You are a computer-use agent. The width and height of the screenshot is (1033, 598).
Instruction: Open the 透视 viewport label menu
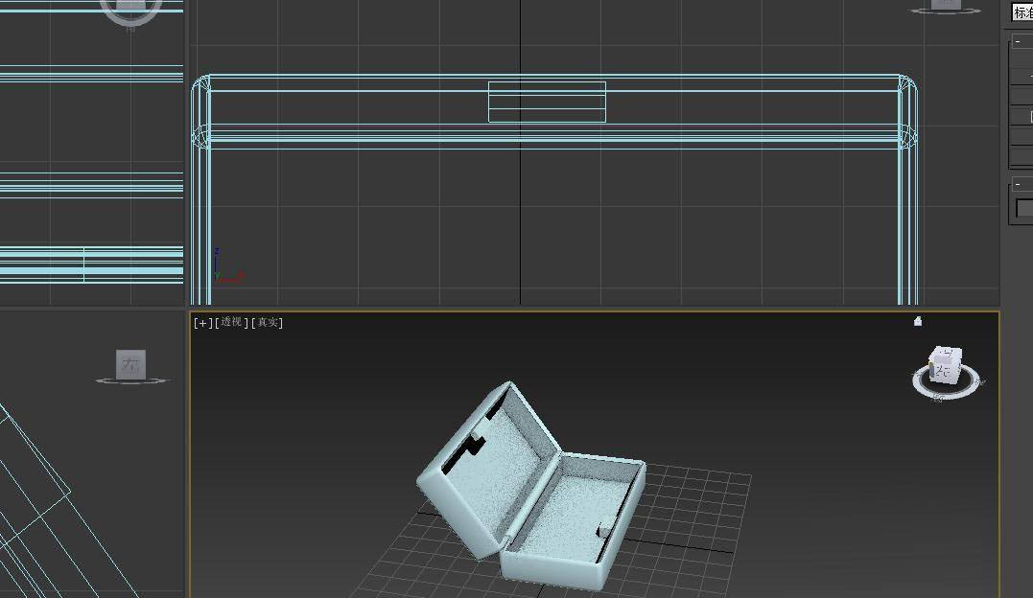[x=232, y=323]
